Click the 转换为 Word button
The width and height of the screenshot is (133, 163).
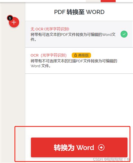pyautogui.click(x=79, y=147)
